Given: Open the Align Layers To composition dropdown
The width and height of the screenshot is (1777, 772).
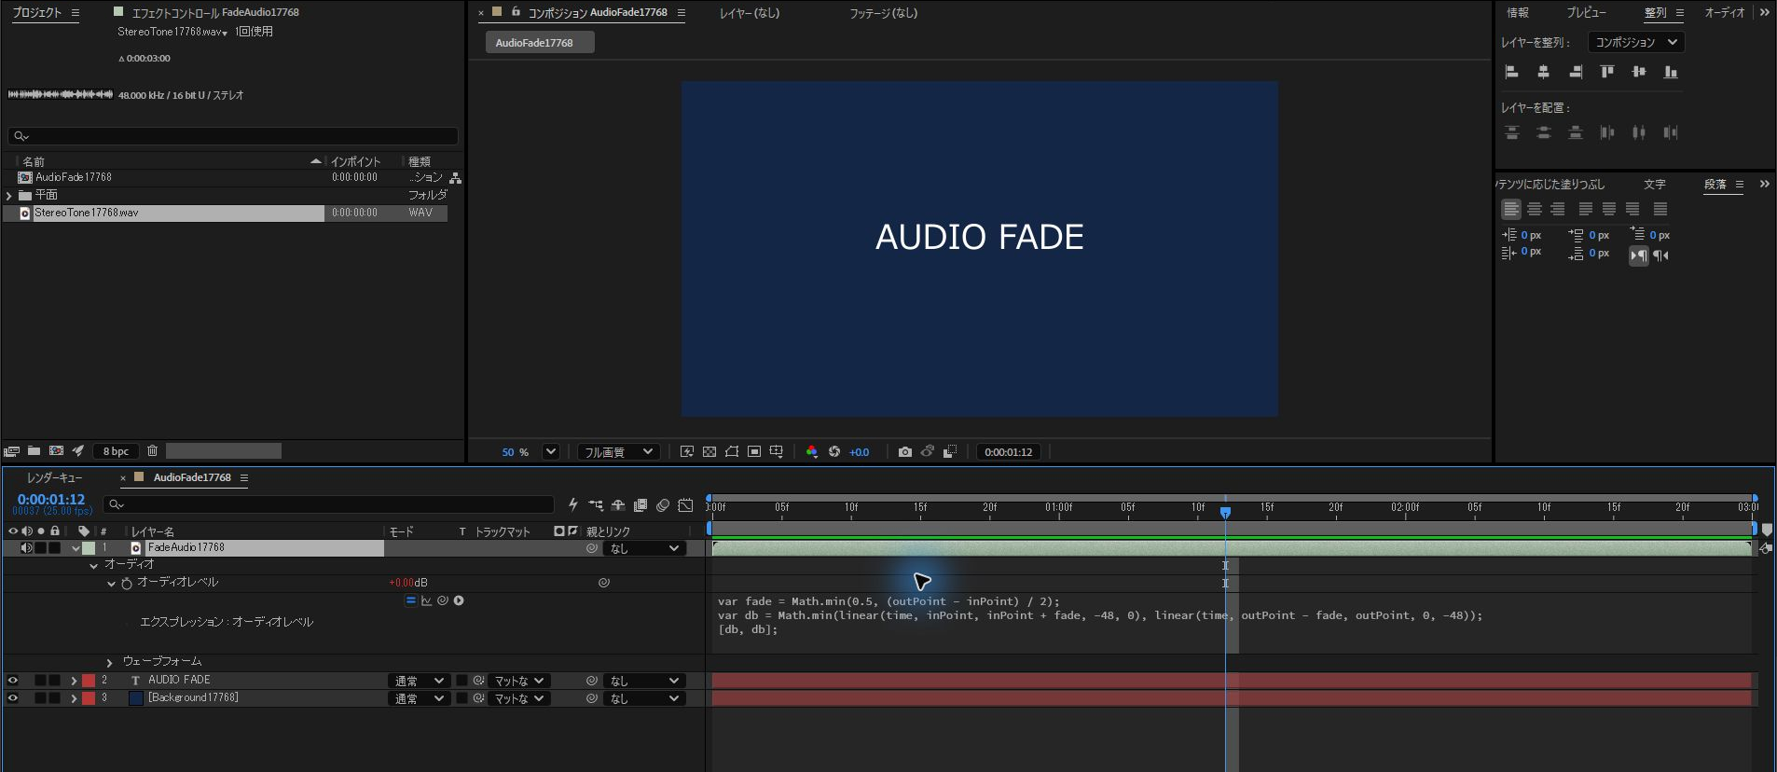Looking at the screenshot, I should click(1635, 42).
